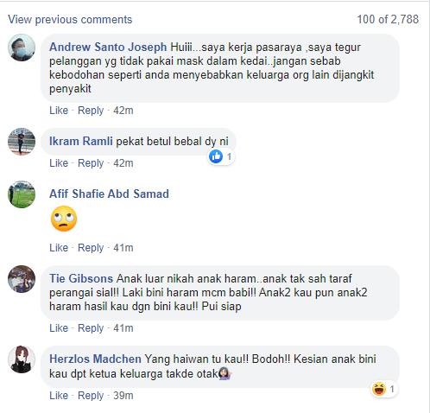430x413 pixels.
Task: Open Andrew Santo Joseph's profile picture
Action: point(22,48)
